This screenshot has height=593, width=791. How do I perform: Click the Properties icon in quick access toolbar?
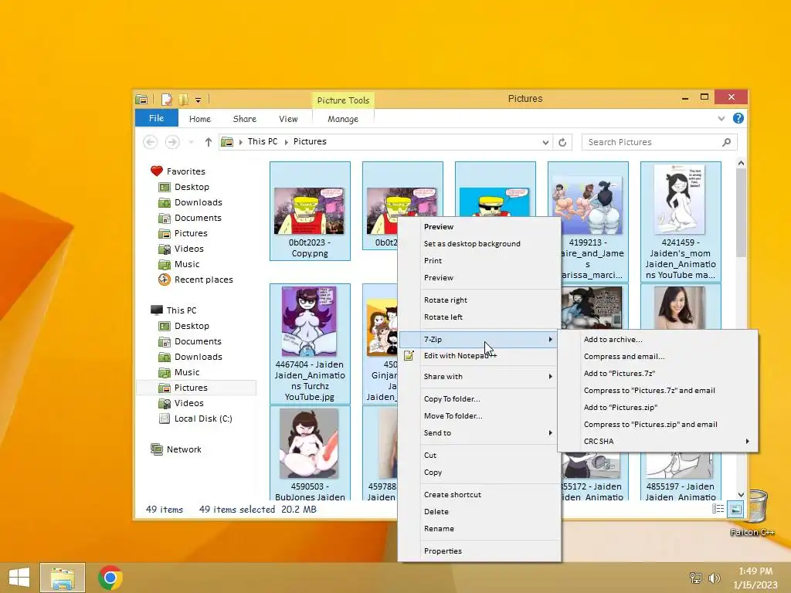click(x=167, y=100)
